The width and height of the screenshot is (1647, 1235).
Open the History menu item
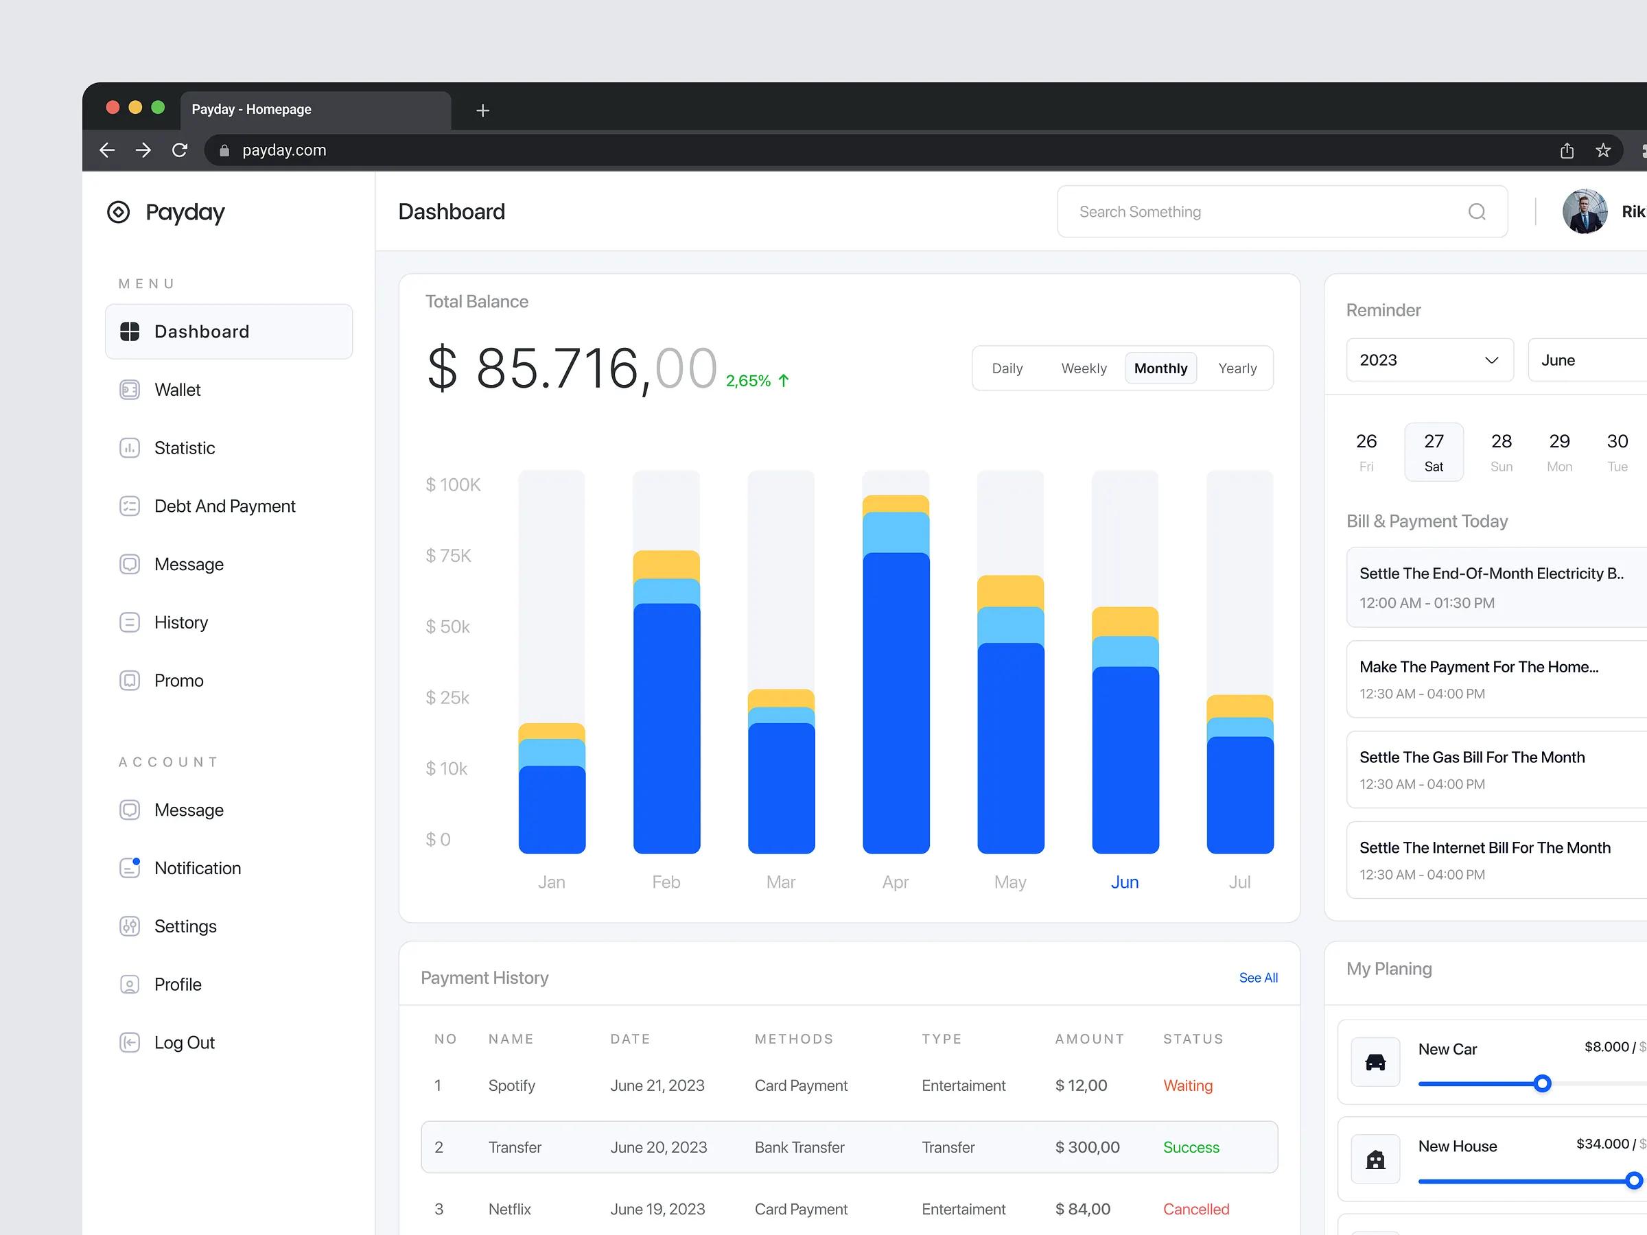(181, 622)
